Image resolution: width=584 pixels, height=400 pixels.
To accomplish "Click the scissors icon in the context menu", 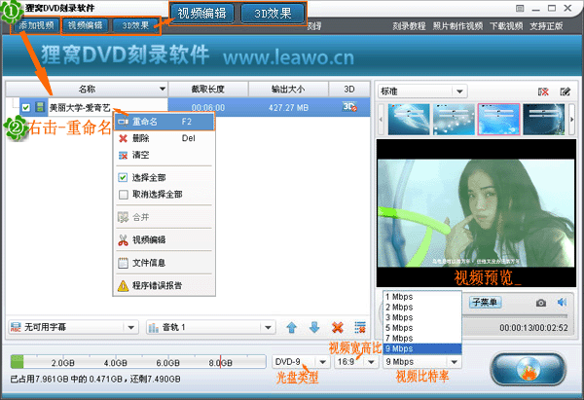I will point(123,240).
